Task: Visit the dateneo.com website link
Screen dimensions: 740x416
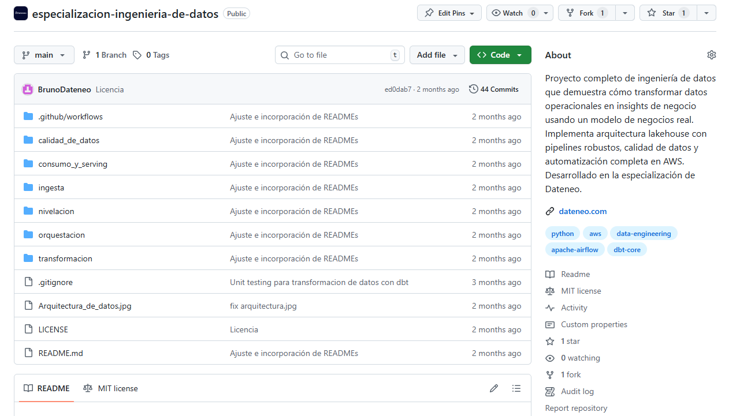Action: tap(582, 211)
